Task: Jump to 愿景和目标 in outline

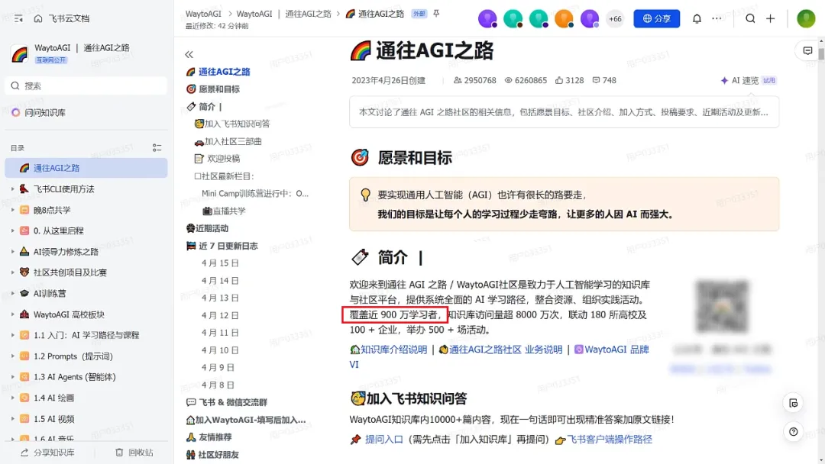Action: pos(219,89)
